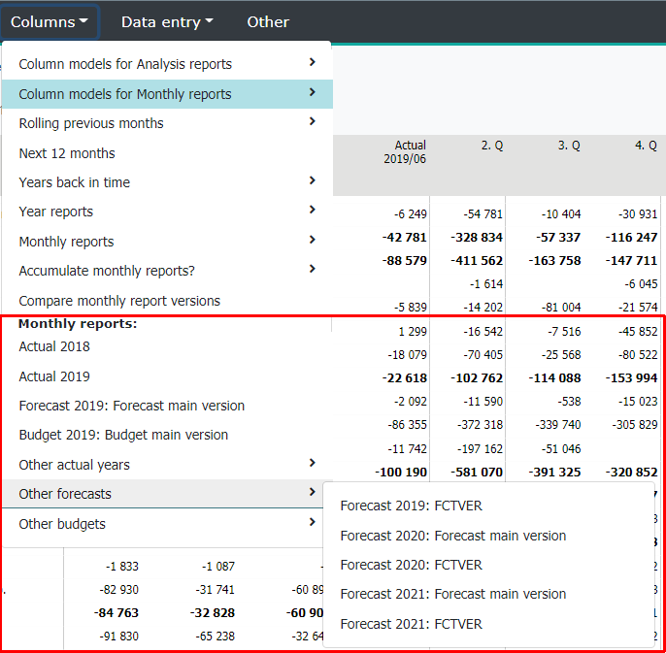Pick Forecast 2020: Forecast main version
Viewport: 666px width, 653px height.
488,536
